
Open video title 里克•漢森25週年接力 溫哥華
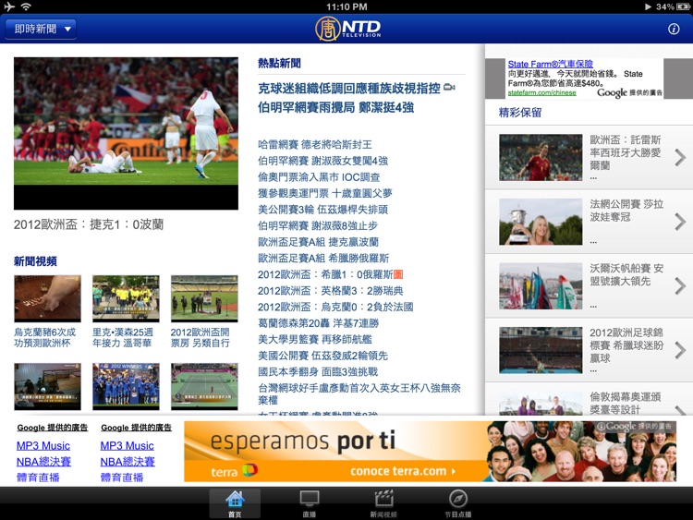[x=122, y=337]
